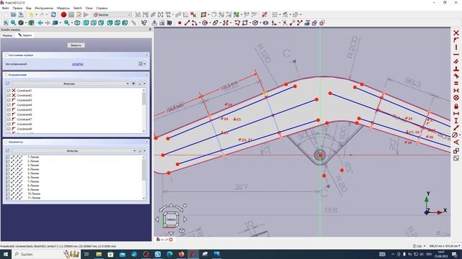Toggle Constraint3 checkbox
This screenshot has height=259, width=462.
(9, 100)
